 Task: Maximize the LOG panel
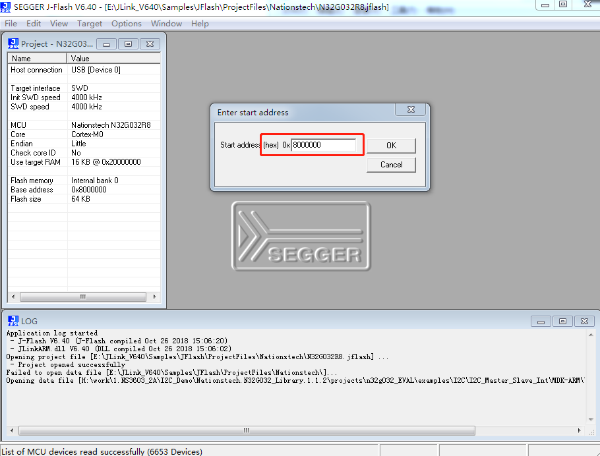(x=562, y=322)
